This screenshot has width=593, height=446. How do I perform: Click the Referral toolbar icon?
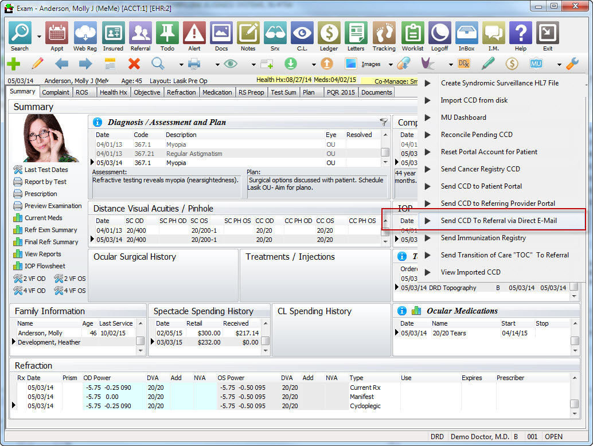tap(141, 34)
